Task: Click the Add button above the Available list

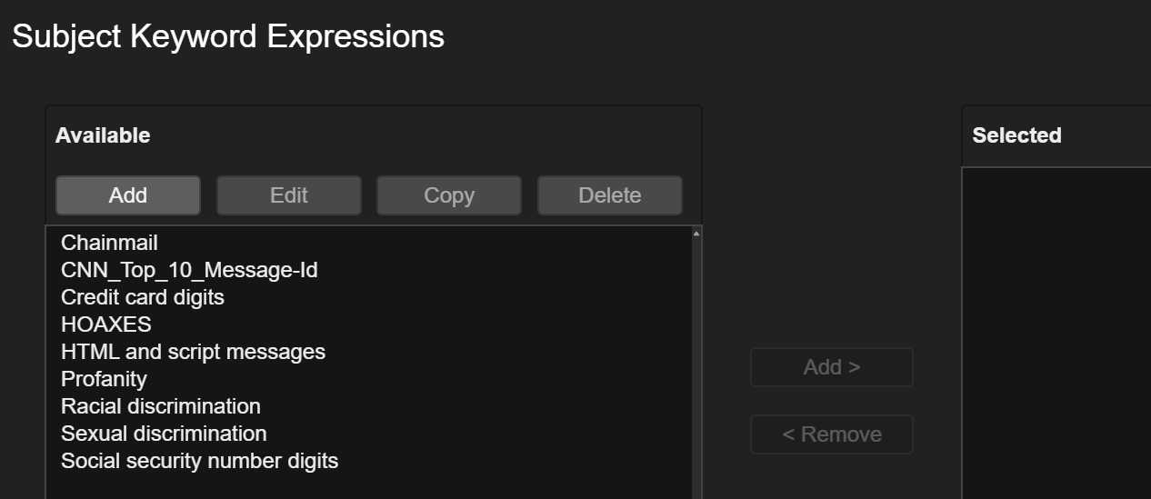Action: (x=128, y=195)
